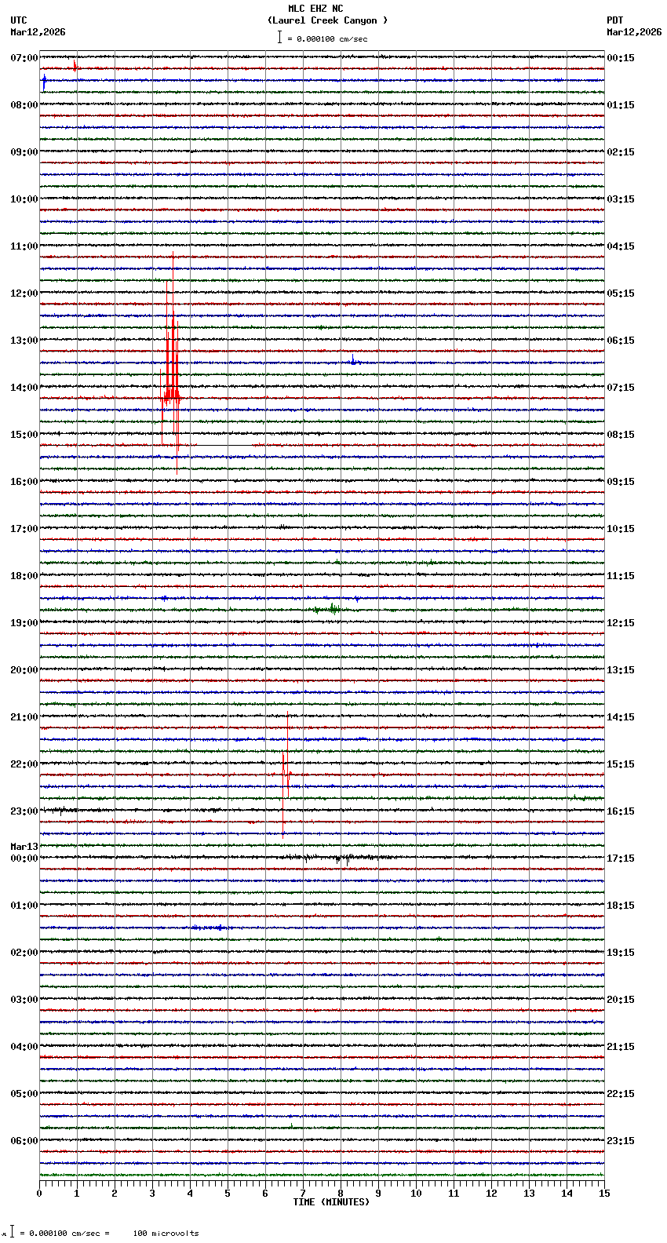This screenshot has height=1243, width=667.
Task: Click the '11:00' UTC time label
Action: click(24, 246)
